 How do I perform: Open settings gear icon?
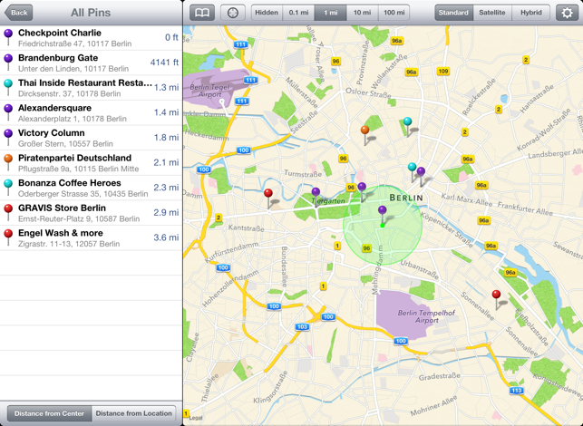[x=567, y=13]
